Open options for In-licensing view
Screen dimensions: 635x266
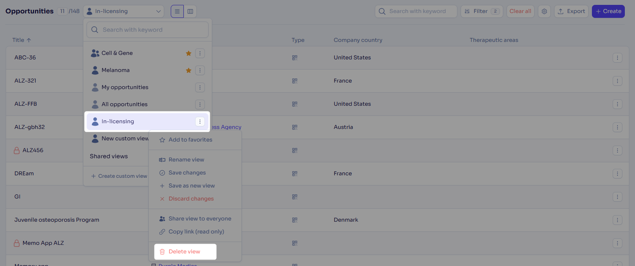point(200,122)
